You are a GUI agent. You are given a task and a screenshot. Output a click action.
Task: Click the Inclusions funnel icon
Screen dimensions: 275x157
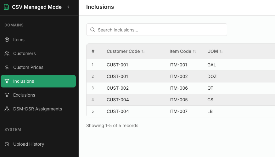click(7, 81)
